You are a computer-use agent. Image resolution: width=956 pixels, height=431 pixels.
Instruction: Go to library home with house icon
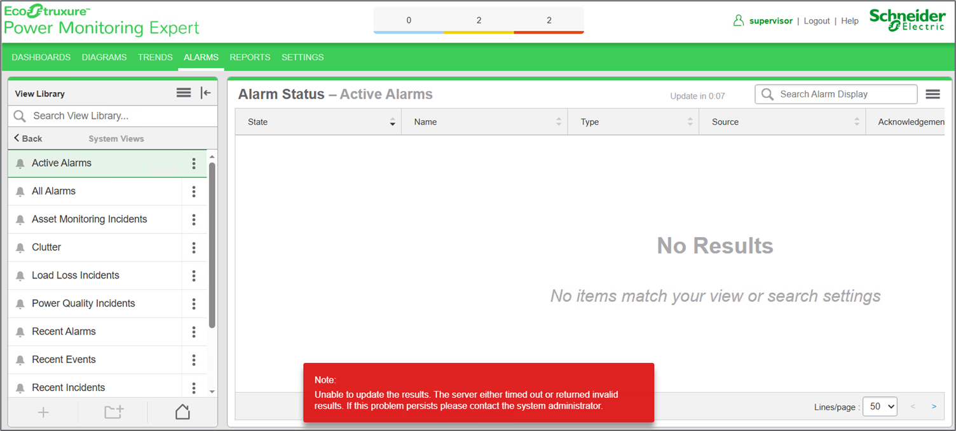tap(182, 412)
